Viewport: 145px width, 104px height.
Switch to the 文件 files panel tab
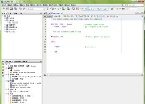point(9,13)
